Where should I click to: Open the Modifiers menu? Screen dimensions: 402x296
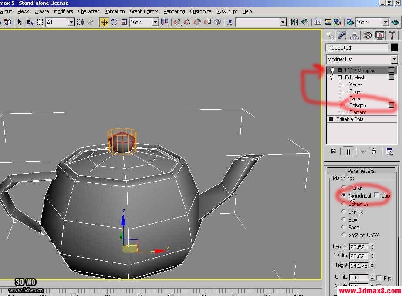(63, 11)
